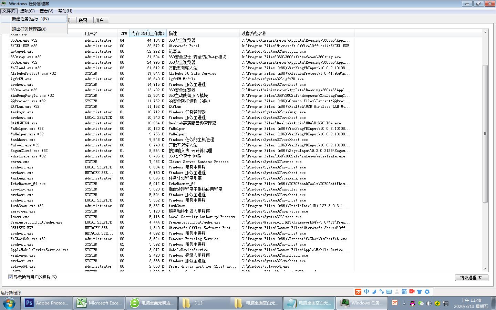Switch to Microsoft Excel taskbar button
This screenshot has width=496, height=310.
[99, 303]
